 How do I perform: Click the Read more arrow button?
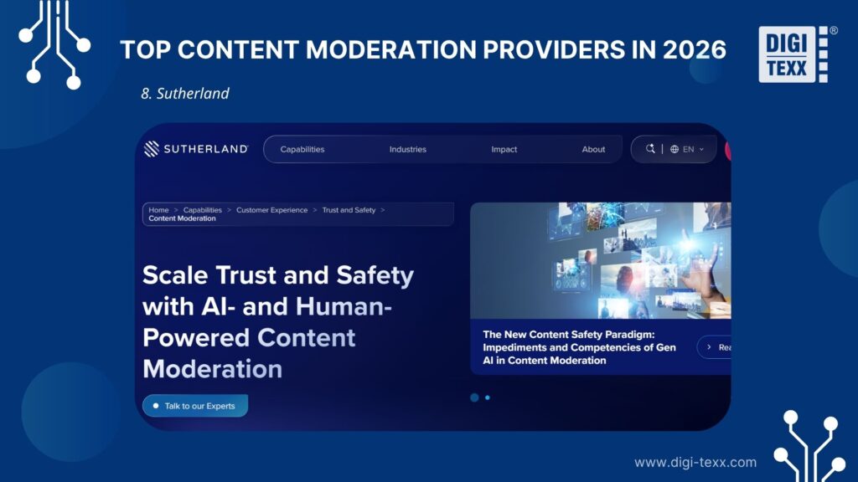point(714,347)
